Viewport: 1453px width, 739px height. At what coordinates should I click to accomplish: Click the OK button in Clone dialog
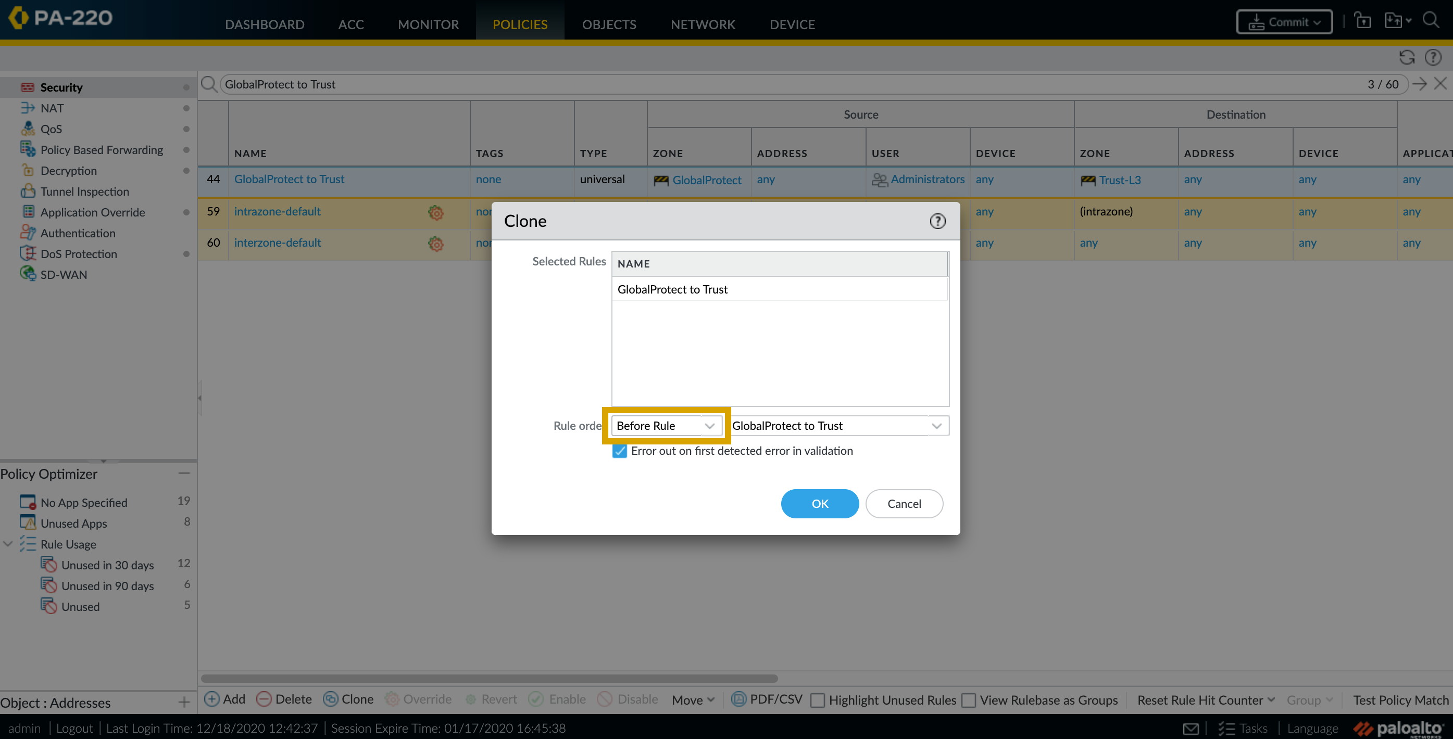(x=819, y=503)
